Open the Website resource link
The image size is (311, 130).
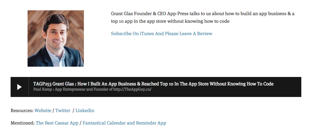click(43, 111)
